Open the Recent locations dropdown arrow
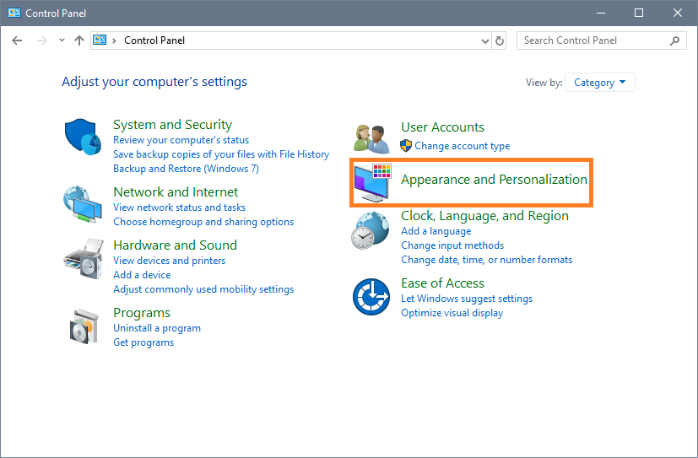This screenshot has height=458, width=698. (x=62, y=40)
